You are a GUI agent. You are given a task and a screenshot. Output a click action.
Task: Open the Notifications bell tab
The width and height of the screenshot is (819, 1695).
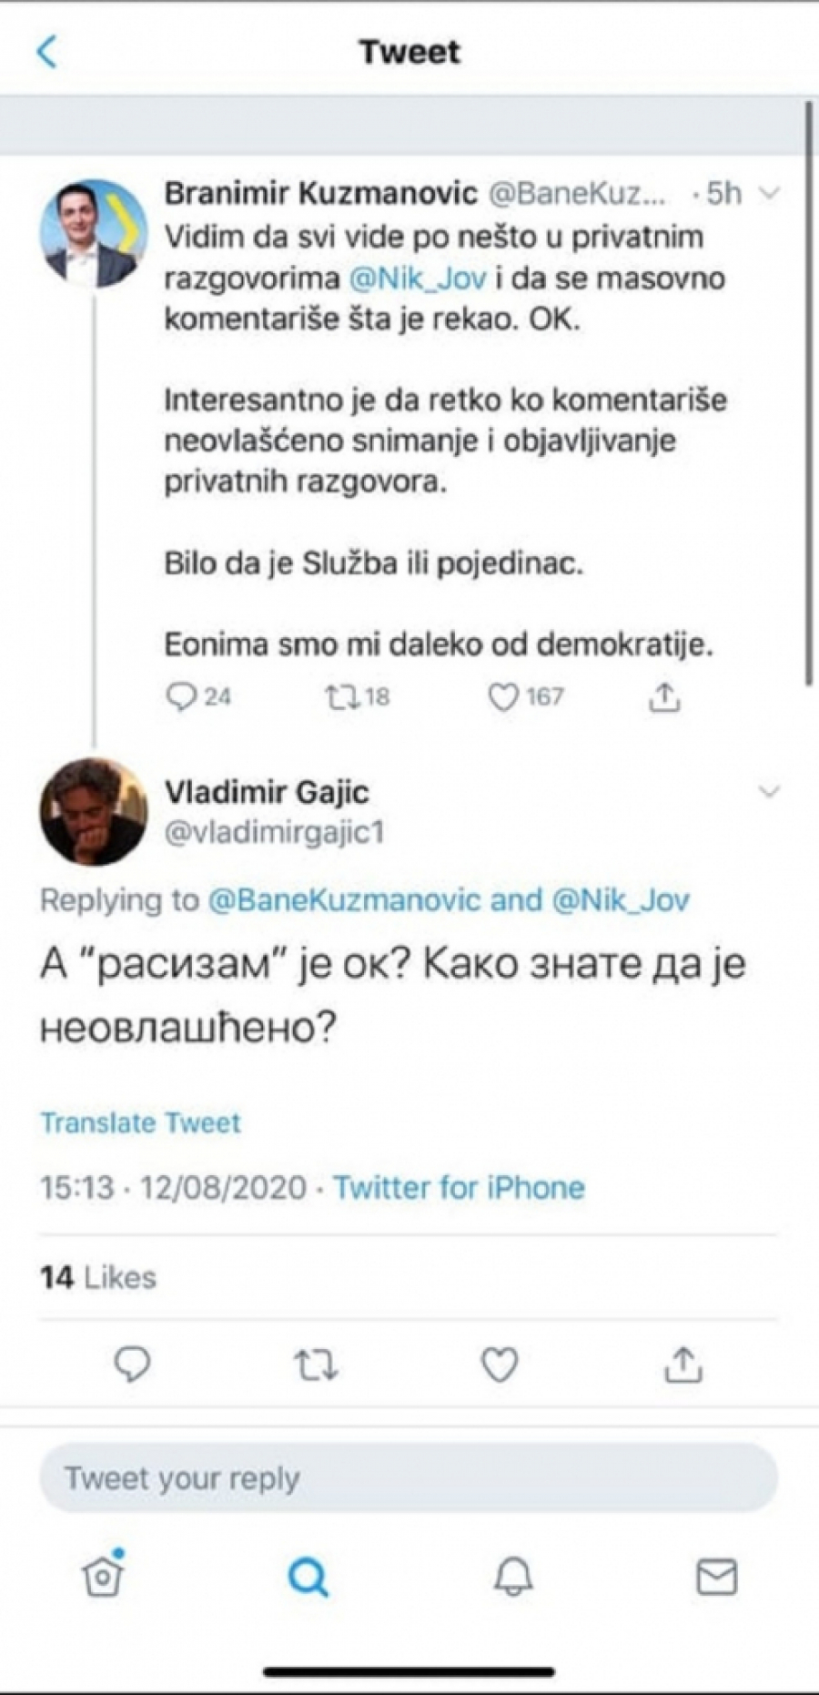(513, 1576)
